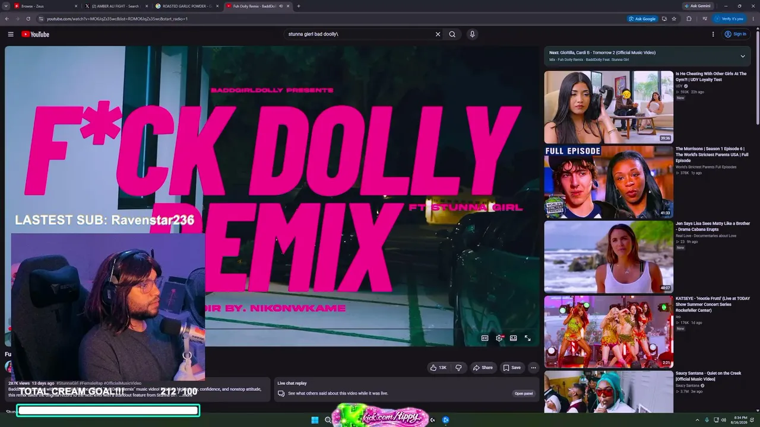Enter fullscreen on the video player
The height and width of the screenshot is (427, 760).
pyautogui.click(x=528, y=338)
